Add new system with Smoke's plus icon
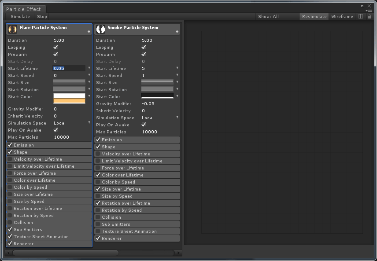Screen dimensions: 377x261 click(177, 32)
